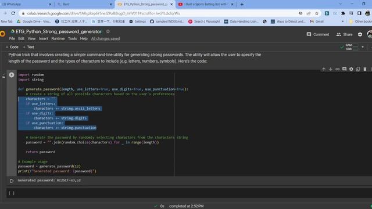372x209 pixels.
Task: Open the Edit menu
Action: pos(21,39)
